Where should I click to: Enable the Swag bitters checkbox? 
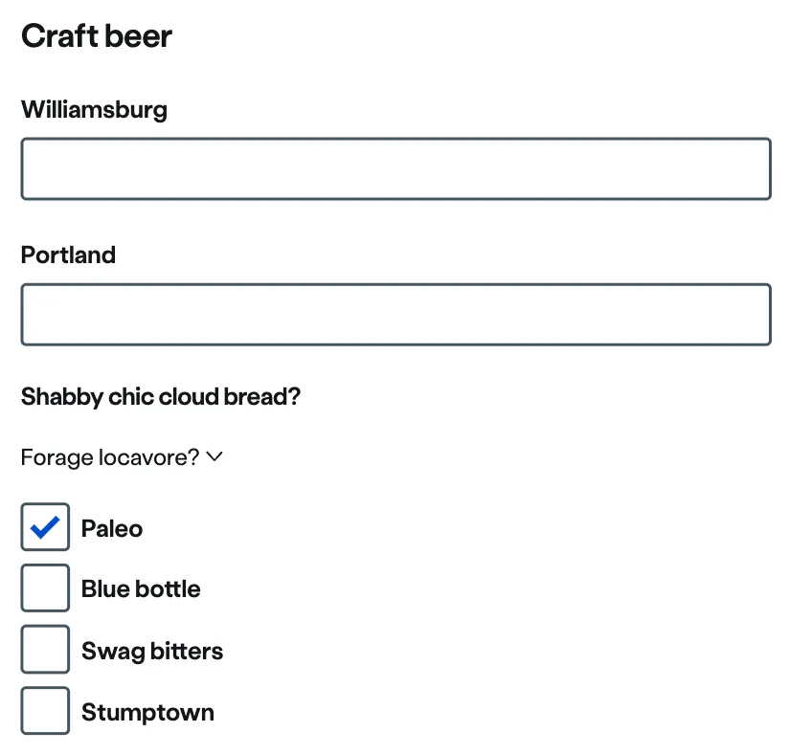point(45,650)
